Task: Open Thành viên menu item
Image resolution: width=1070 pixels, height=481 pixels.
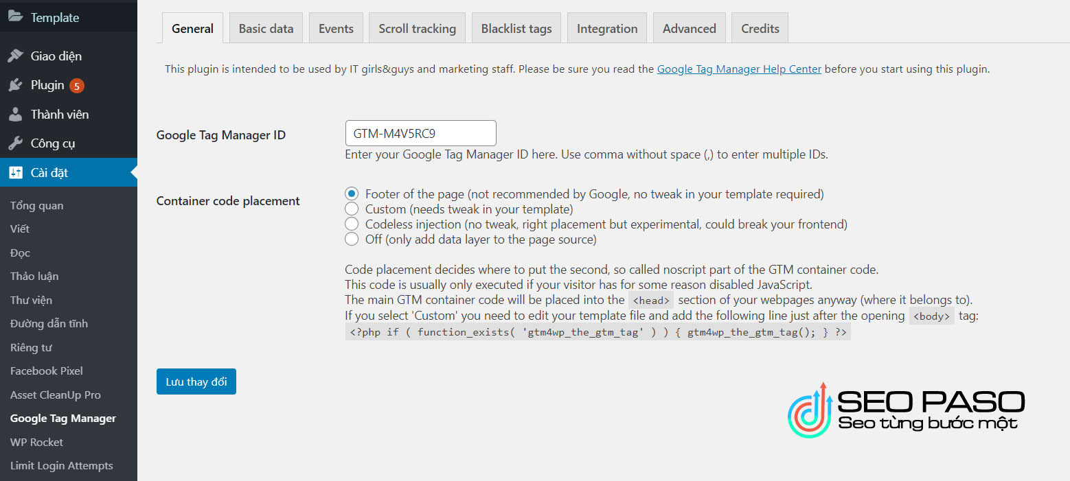Action: [x=69, y=114]
